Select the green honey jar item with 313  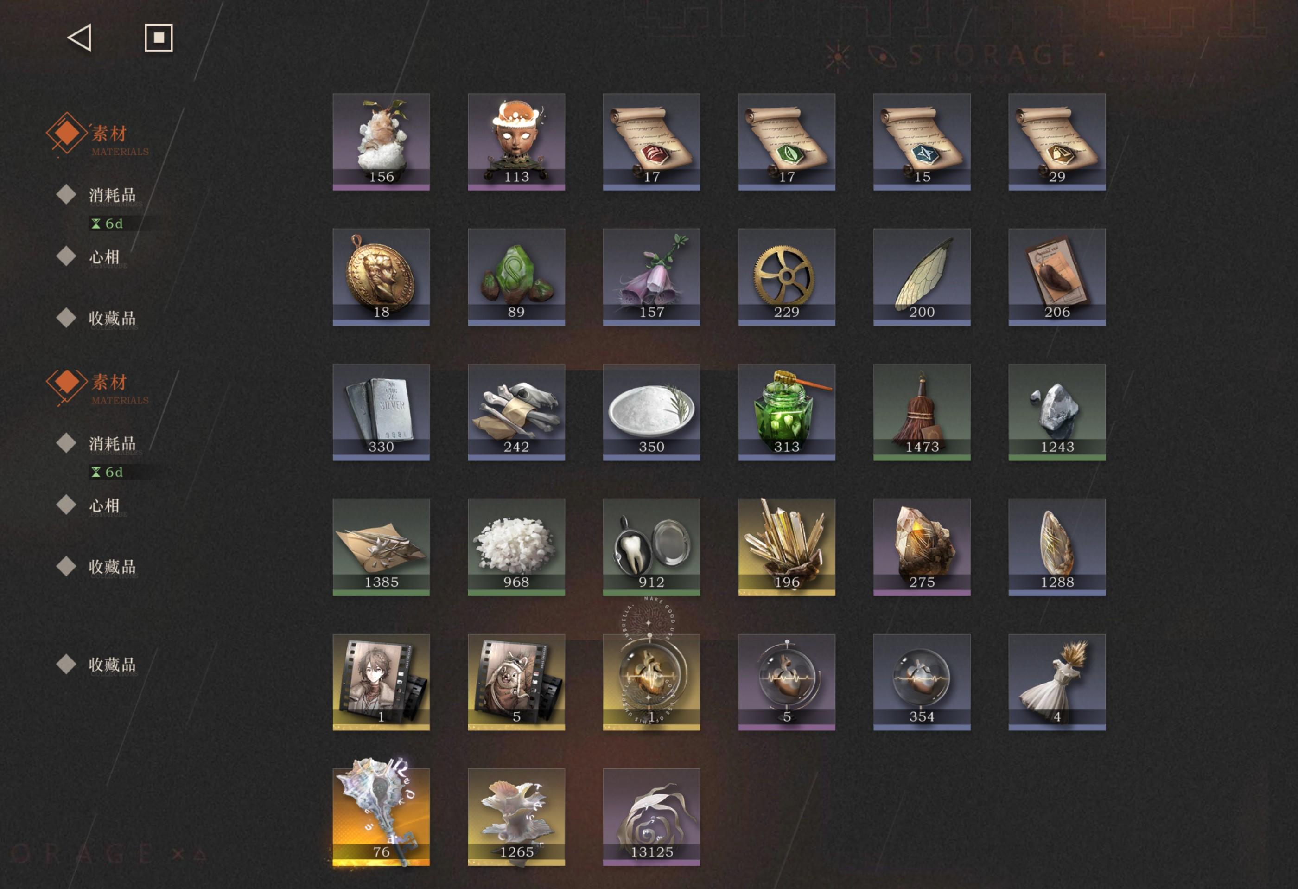(786, 412)
